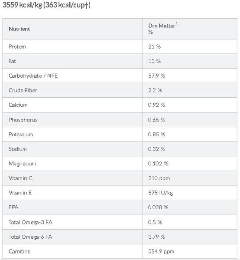Click the Dry Matter % column header
The image size is (240, 260).
click(163, 29)
